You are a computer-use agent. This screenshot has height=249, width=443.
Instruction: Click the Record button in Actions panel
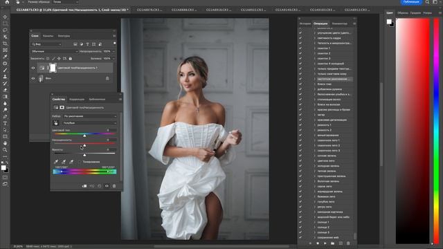[x=318, y=243]
